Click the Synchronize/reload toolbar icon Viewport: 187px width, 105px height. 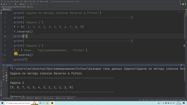coord(6,4)
